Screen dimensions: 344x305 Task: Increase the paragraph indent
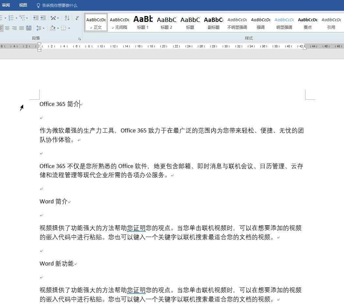pos(43,18)
